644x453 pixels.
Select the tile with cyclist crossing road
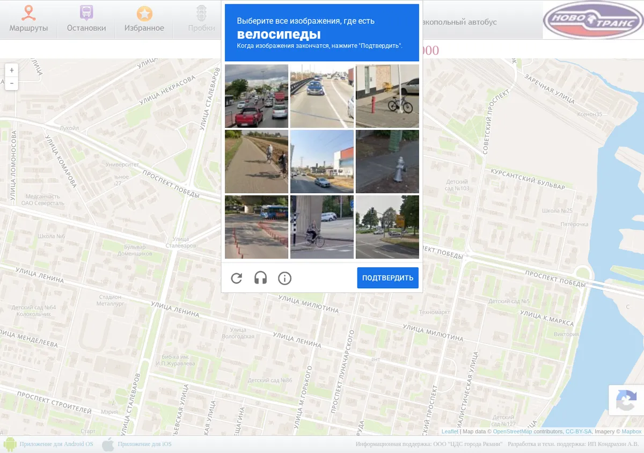click(322, 227)
